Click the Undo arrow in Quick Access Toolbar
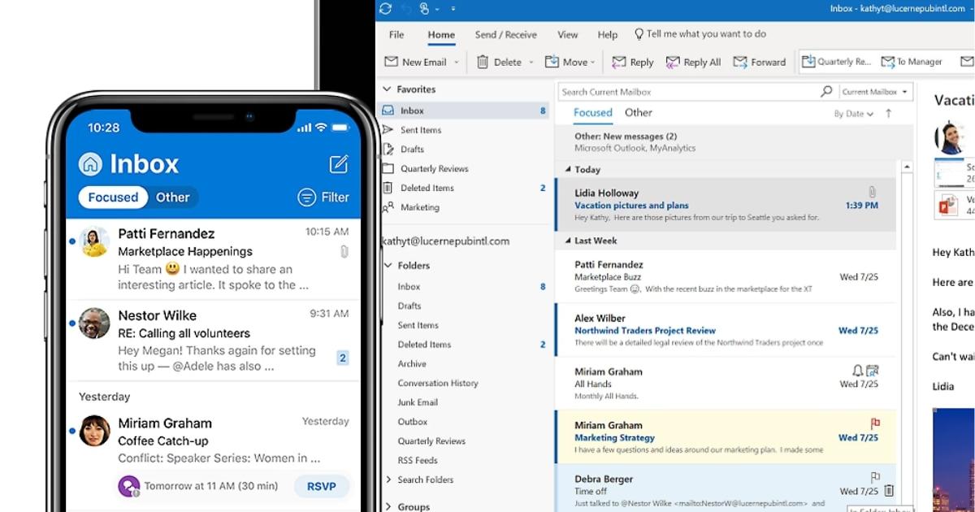 407,8
